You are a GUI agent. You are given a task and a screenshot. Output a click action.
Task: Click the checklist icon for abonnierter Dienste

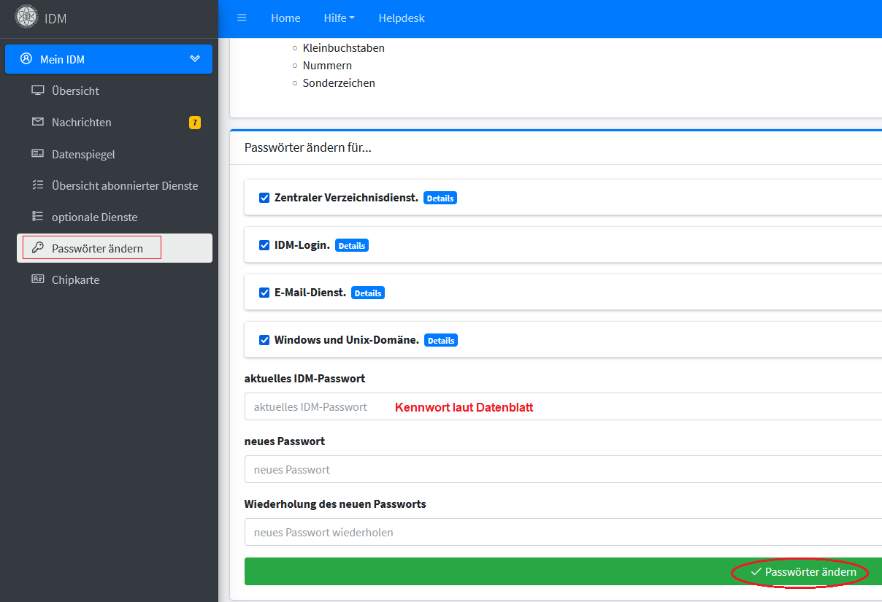(38, 185)
